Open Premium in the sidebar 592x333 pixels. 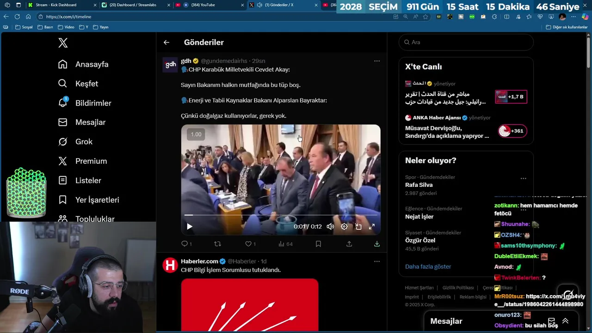click(82, 161)
